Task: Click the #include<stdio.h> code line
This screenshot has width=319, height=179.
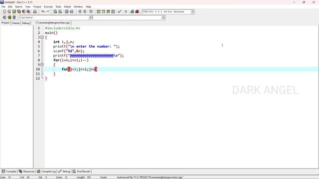Action: coord(63,28)
